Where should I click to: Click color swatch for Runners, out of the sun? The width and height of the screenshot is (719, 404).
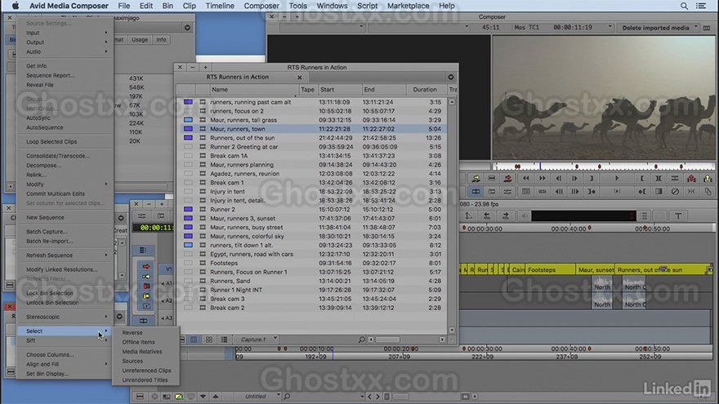[x=188, y=138]
